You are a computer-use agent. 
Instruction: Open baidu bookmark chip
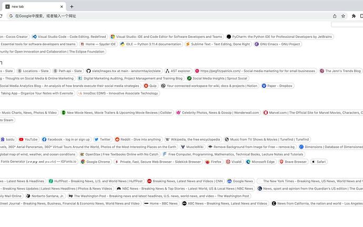click(x=8, y=140)
